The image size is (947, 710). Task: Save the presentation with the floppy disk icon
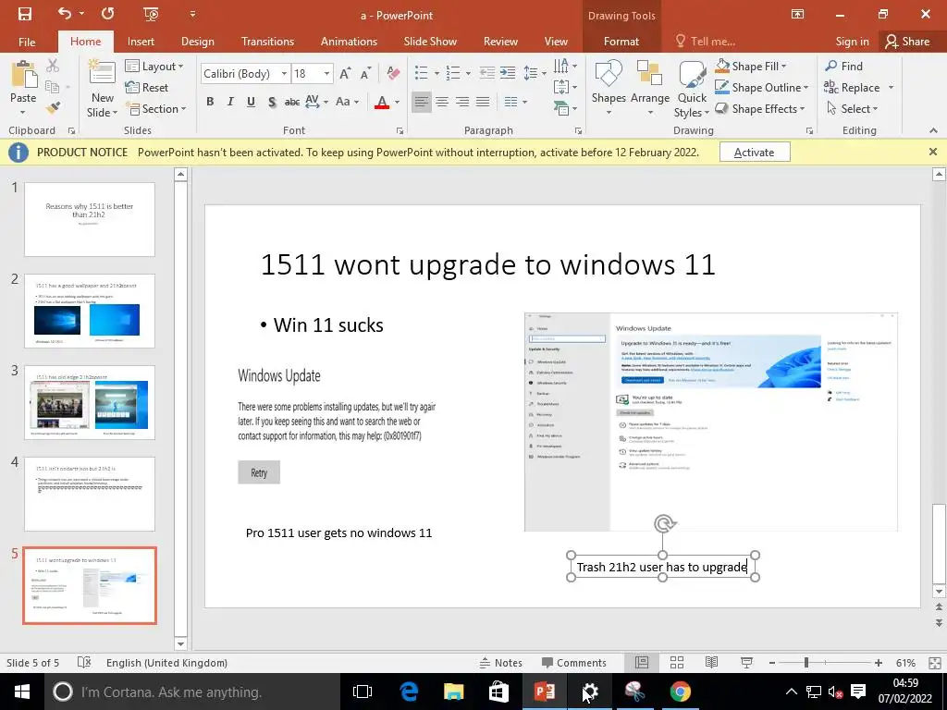pyautogui.click(x=25, y=14)
